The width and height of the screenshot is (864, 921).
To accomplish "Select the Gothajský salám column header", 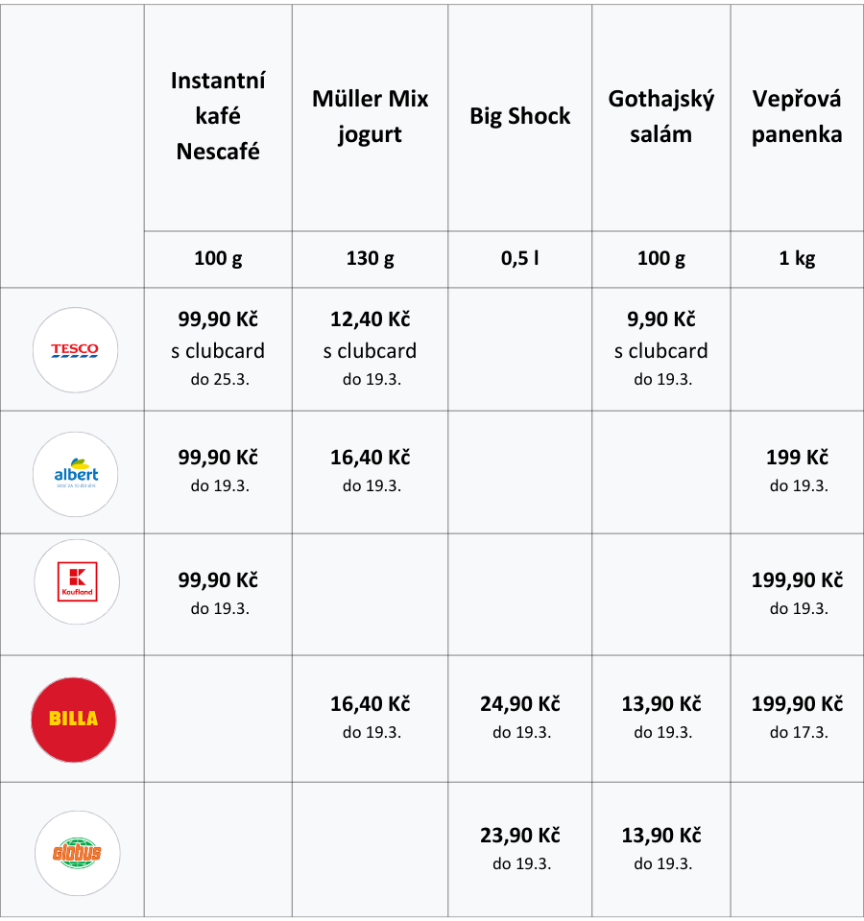I will pos(661,116).
